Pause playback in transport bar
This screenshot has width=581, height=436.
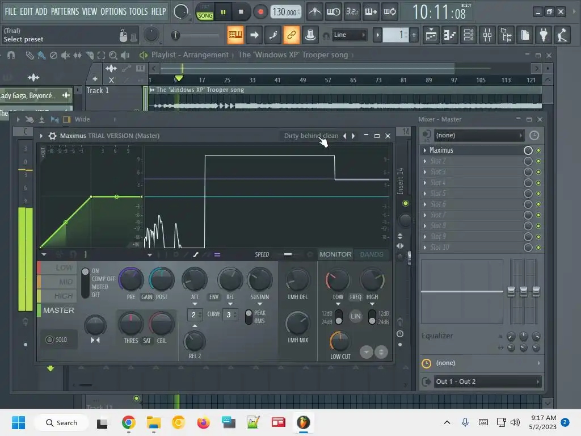223,12
